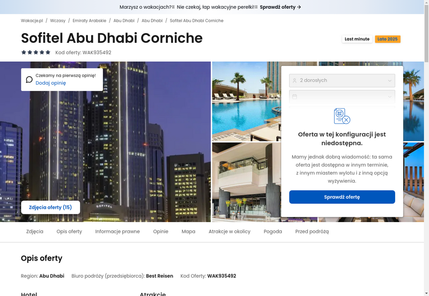Open the swimming pool photo thumbnail

246,102
